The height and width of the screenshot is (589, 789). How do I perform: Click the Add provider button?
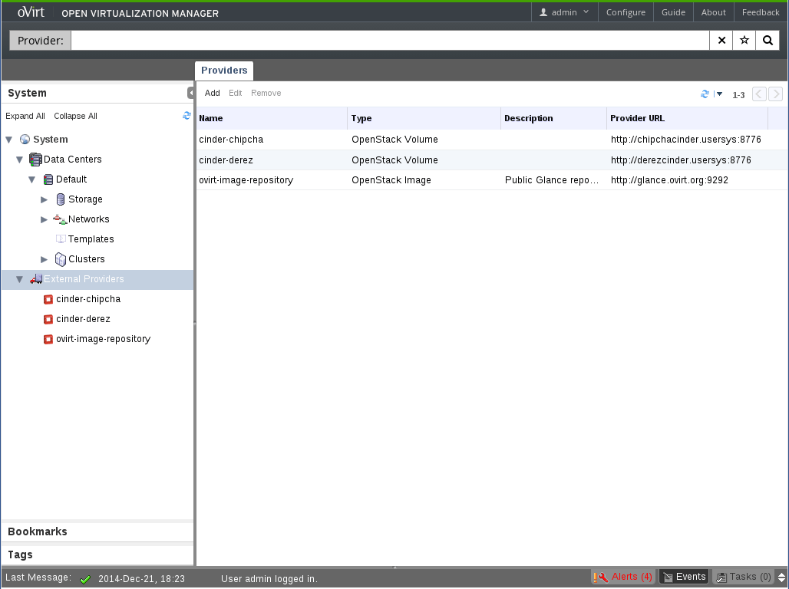coord(212,93)
